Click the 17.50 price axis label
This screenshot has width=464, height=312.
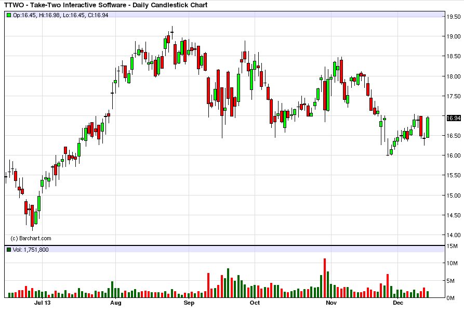[453, 96]
